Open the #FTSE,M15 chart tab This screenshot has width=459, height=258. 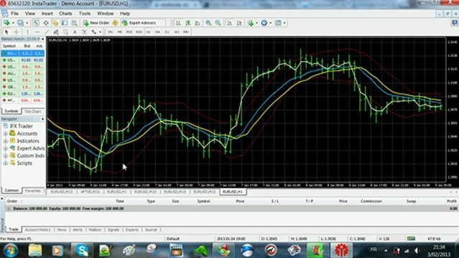coord(91,192)
